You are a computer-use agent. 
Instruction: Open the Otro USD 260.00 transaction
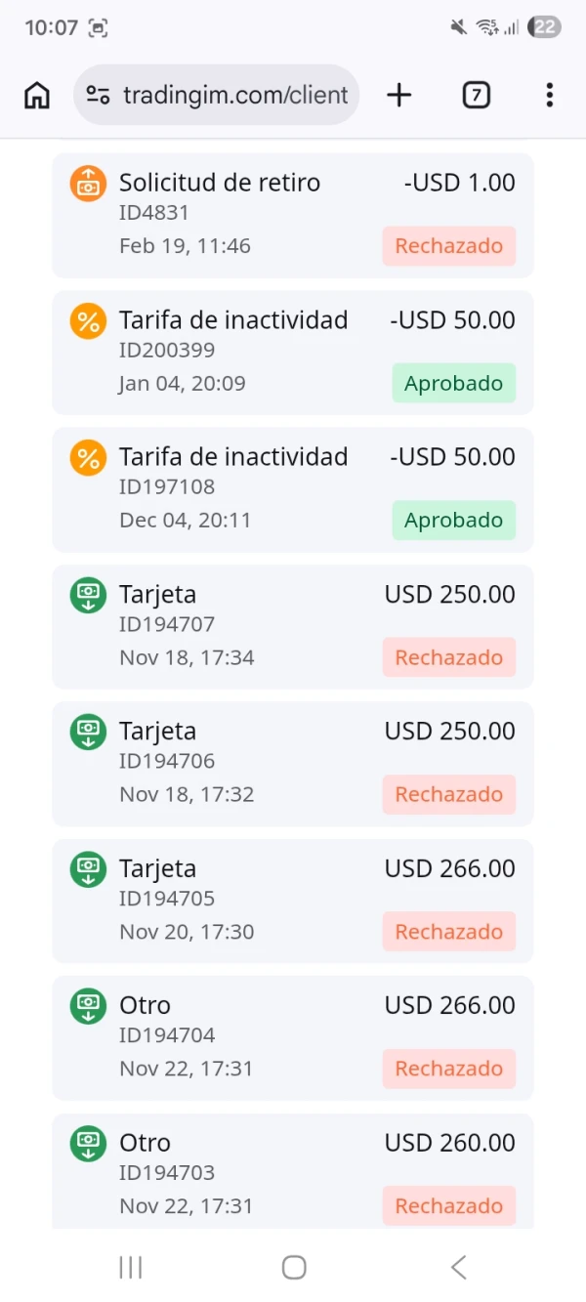tap(293, 1172)
